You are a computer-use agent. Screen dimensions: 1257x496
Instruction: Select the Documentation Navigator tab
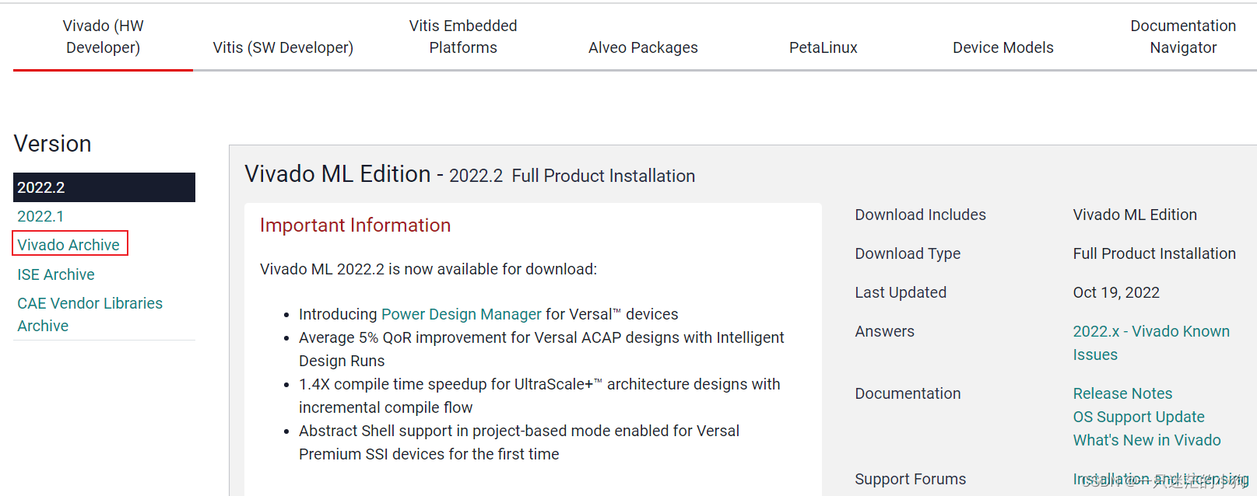[x=1183, y=37]
